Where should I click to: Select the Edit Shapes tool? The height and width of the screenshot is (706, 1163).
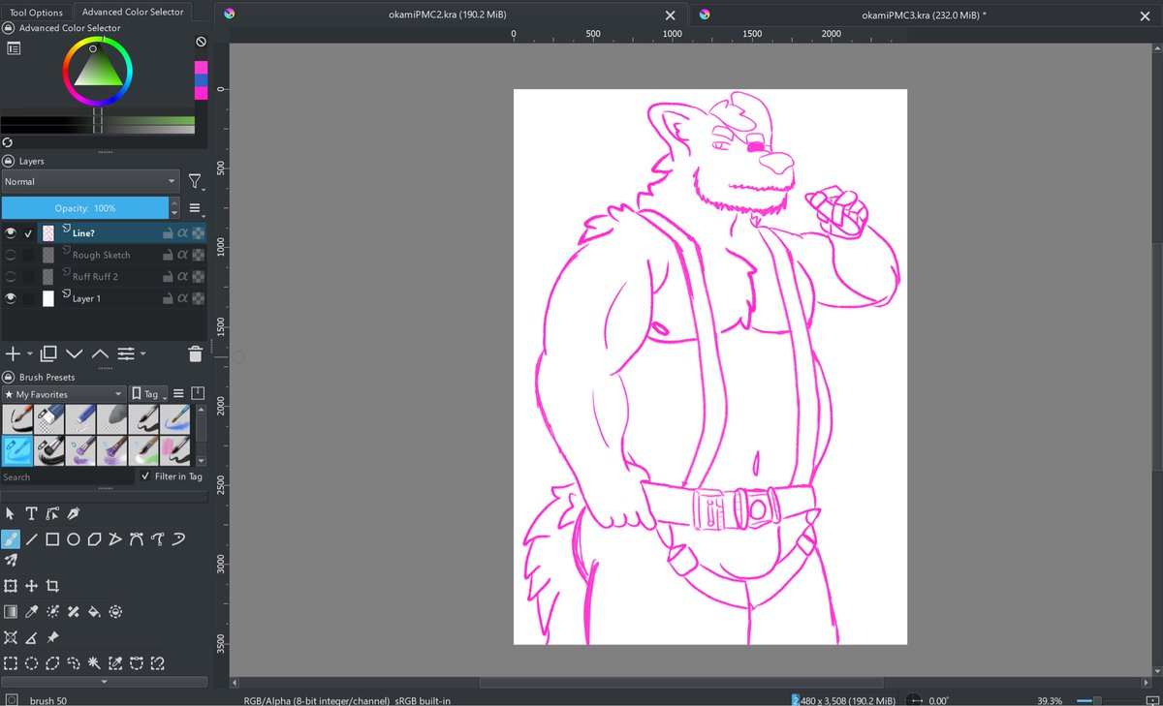point(52,513)
